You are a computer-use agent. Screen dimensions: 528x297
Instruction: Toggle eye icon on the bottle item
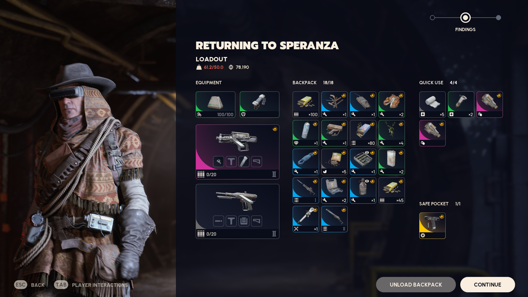tap(367, 181)
